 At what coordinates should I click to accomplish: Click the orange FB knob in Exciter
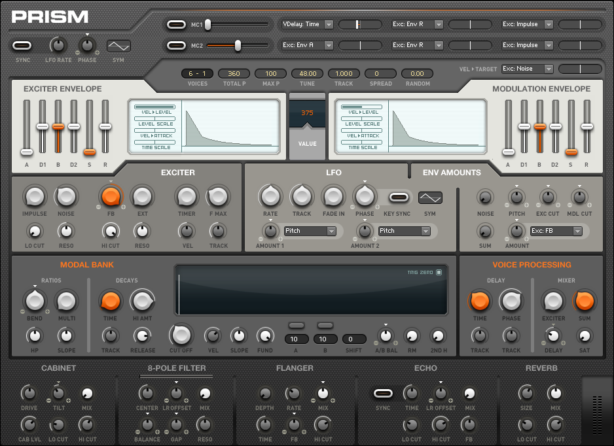click(x=111, y=196)
